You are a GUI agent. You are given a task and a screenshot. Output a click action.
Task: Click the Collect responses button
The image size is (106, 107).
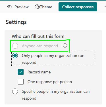click(x=78, y=7)
